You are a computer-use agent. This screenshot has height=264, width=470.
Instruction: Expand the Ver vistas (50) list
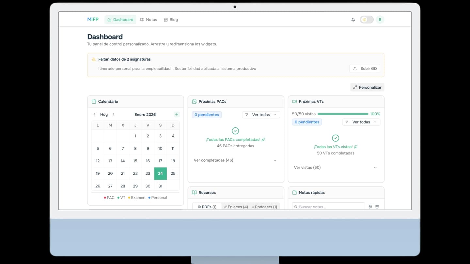point(336,167)
